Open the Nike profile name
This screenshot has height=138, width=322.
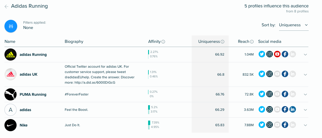coord(23,125)
